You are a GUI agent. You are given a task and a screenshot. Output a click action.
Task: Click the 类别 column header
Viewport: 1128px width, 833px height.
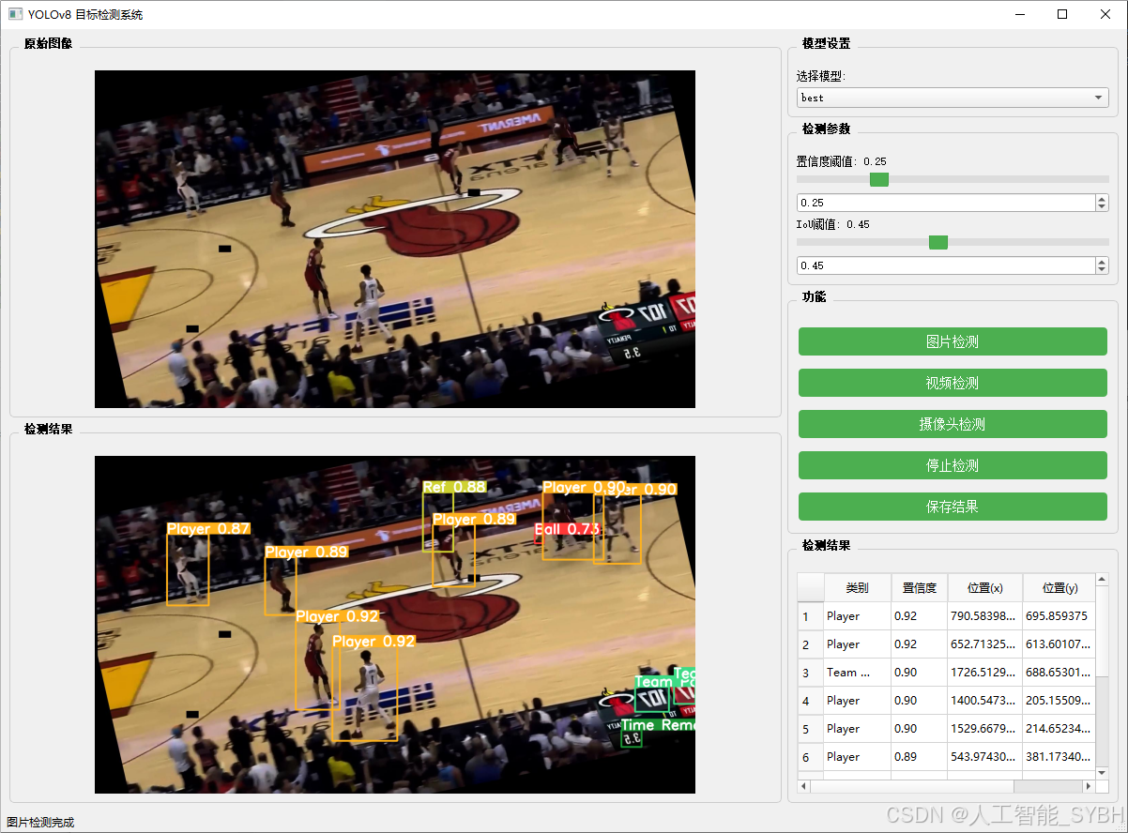point(857,588)
